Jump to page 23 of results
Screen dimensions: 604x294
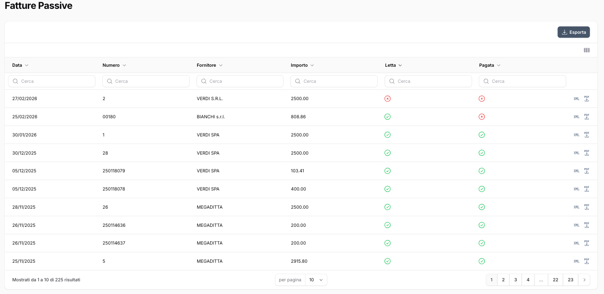tap(571, 280)
